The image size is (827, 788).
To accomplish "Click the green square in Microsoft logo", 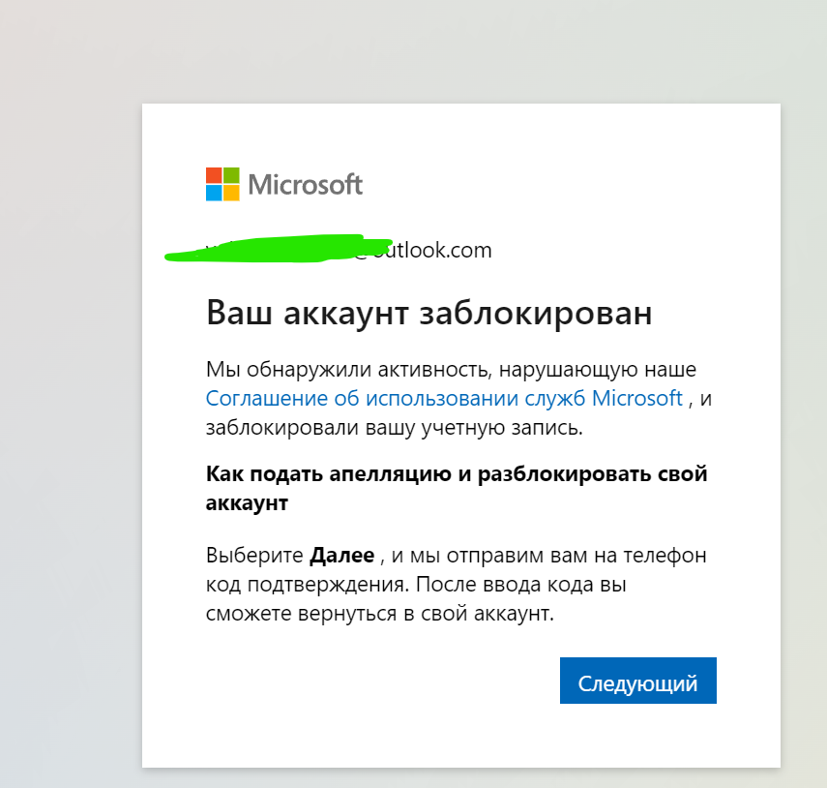I will [231, 175].
